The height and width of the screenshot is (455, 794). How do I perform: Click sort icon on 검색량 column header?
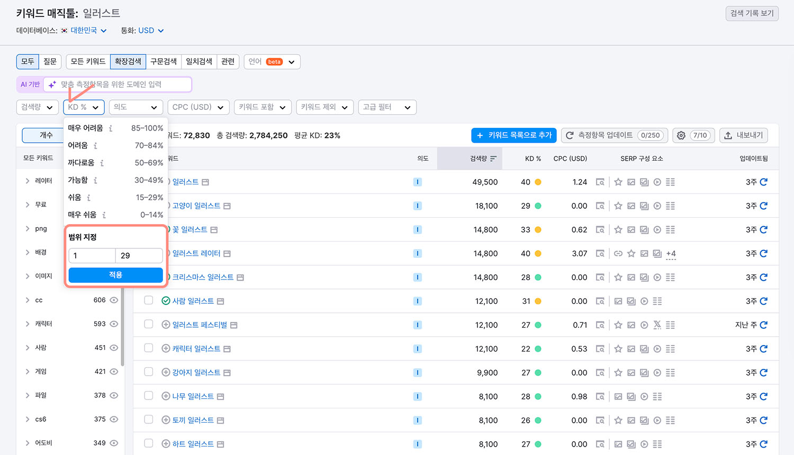(x=493, y=159)
